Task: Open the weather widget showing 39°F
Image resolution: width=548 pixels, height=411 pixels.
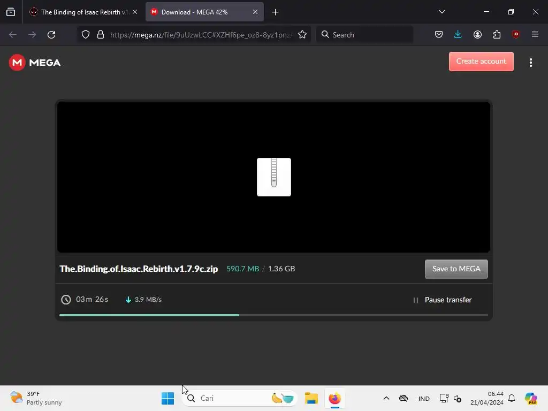Action: point(36,398)
